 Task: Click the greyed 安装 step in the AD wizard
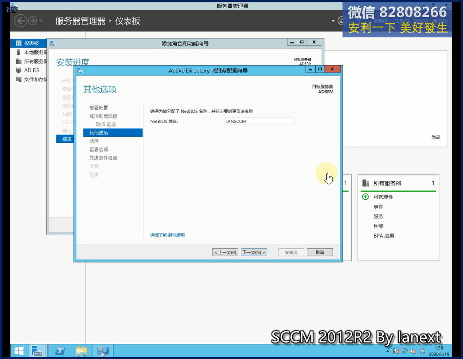(x=94, y=166)
